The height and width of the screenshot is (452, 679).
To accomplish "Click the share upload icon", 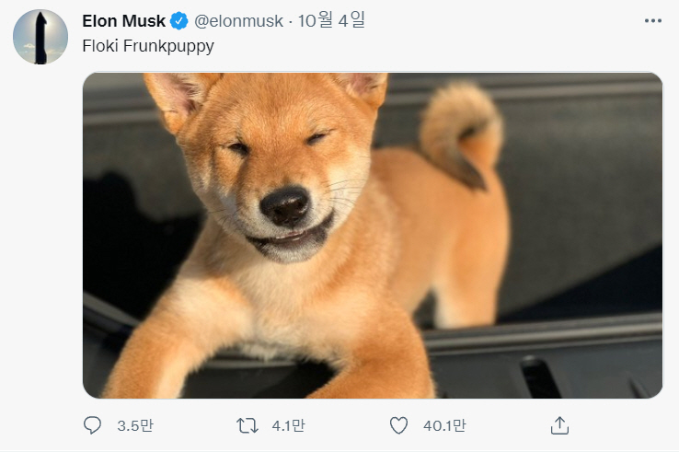I will pyautogui.click(x=558, y=425).
